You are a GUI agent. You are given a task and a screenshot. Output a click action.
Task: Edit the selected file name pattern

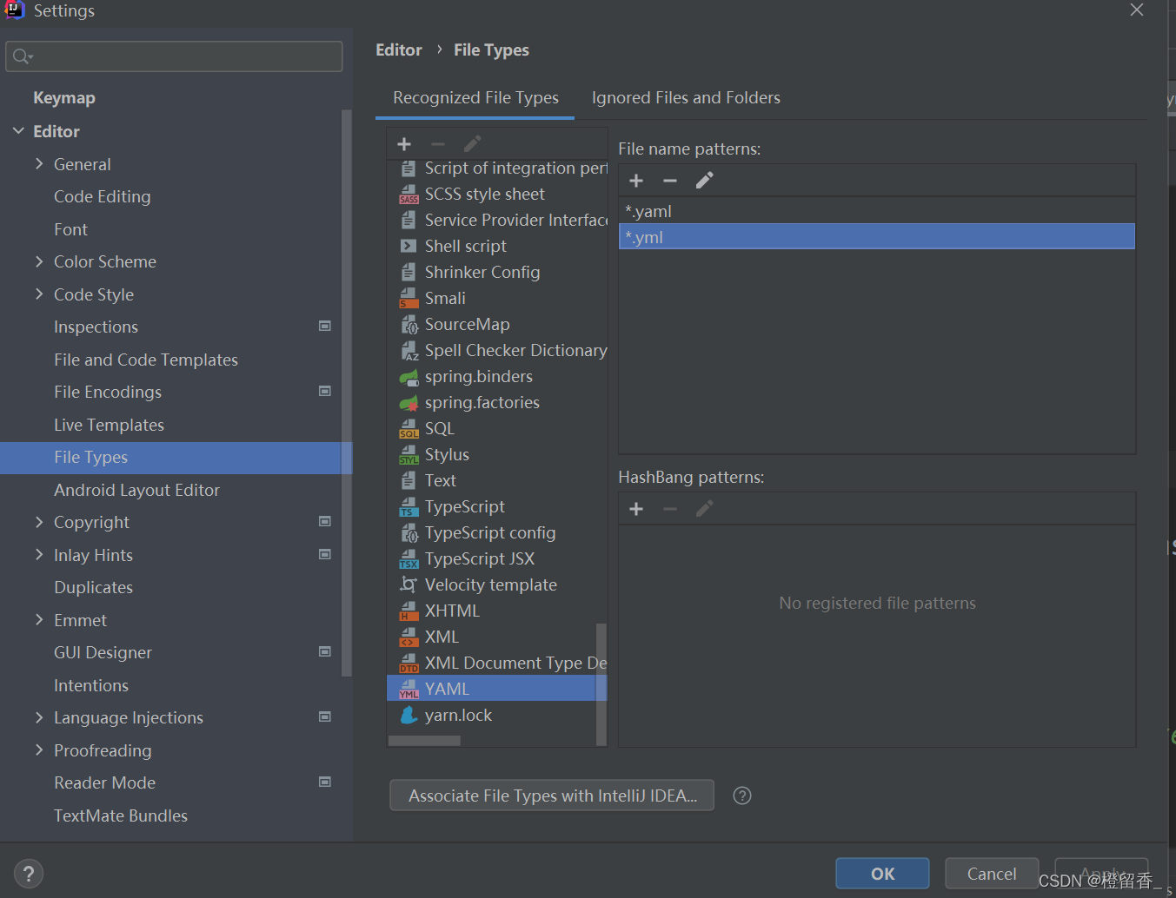[x=704, y=181]
